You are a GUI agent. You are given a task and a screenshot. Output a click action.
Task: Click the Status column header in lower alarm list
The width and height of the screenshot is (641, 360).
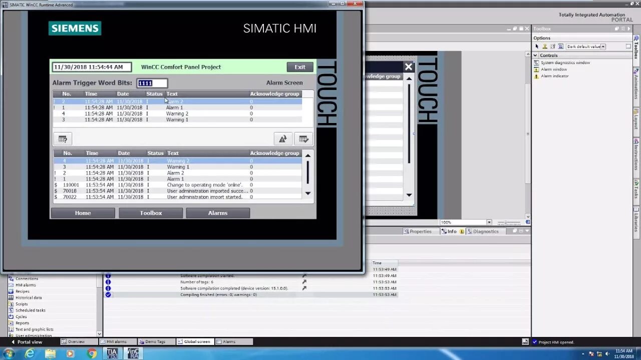click(x=155, y=153)
